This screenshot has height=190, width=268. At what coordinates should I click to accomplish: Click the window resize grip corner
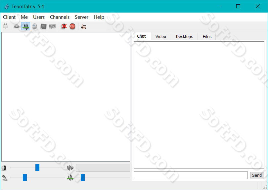click(265, 187)
